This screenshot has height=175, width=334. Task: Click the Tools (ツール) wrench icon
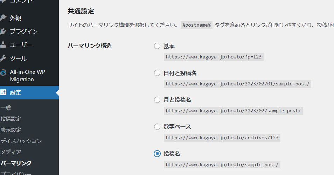pyautogui.click(x=3, y=58)
